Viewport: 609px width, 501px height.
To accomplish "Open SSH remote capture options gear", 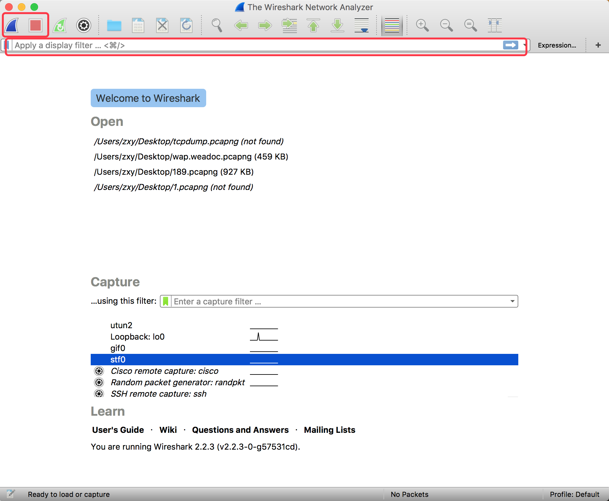I will pyautogui.click(x=99, y=394).
